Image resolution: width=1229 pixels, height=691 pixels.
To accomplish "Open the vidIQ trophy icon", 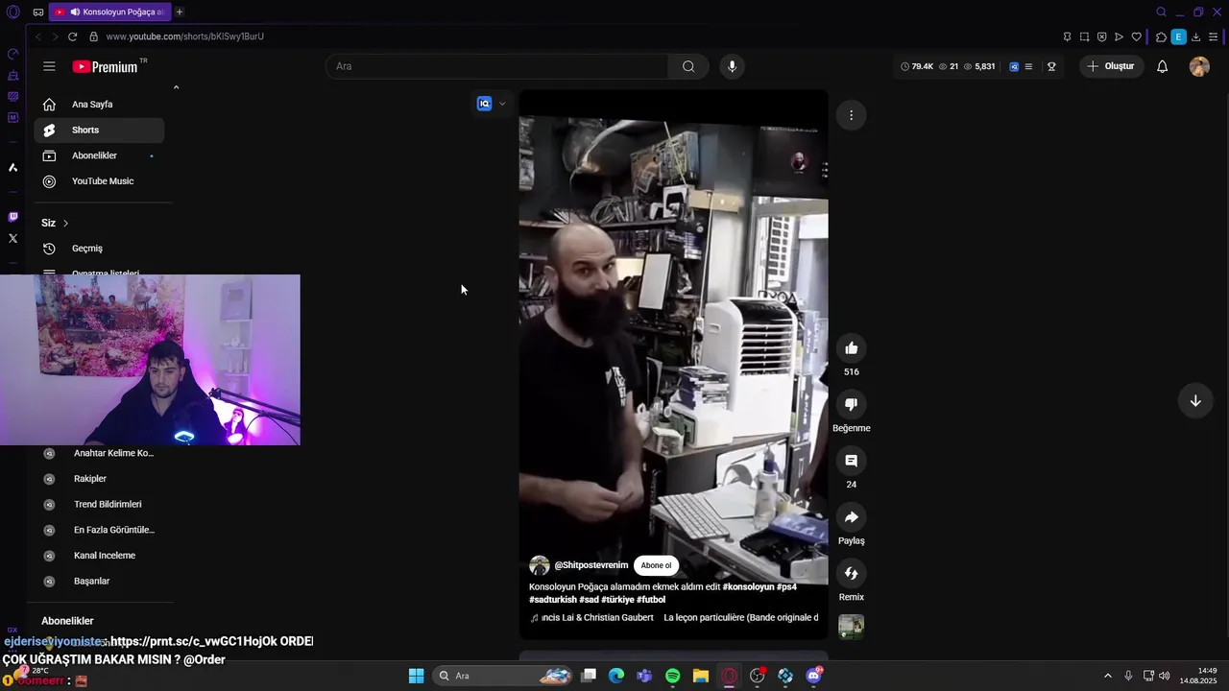I will [x=1051, y=66].
